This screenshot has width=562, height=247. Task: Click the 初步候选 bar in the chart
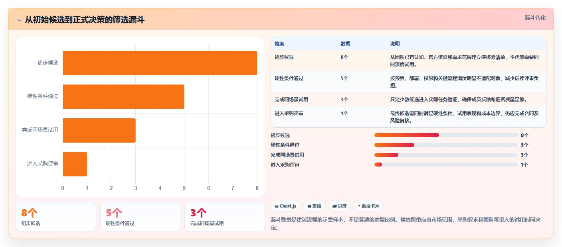point(160,63)
